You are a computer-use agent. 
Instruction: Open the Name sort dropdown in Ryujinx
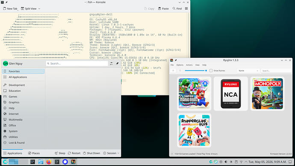tap(248, 71)
